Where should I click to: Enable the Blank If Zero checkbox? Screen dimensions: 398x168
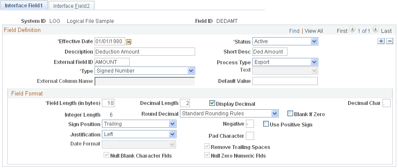(x=290, y=113)
